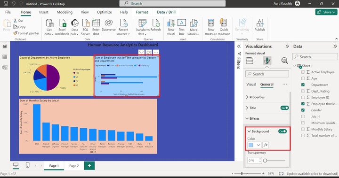The width and height of the screenshot is (339, 178).
Task: Uncheck the Department field
Action: 303,85
